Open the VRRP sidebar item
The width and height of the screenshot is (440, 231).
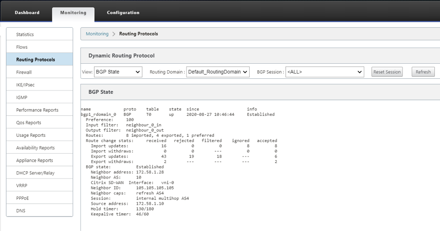39,186
